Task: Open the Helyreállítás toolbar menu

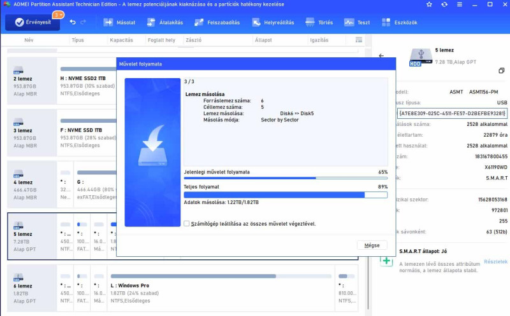Action: (x=273, y=22)
